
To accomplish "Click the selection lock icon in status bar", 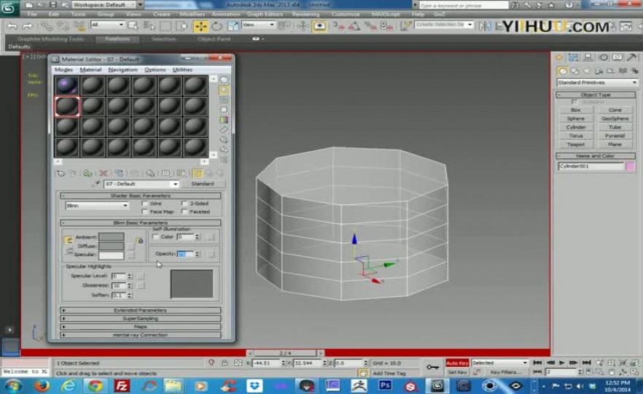I will (225, 363).
